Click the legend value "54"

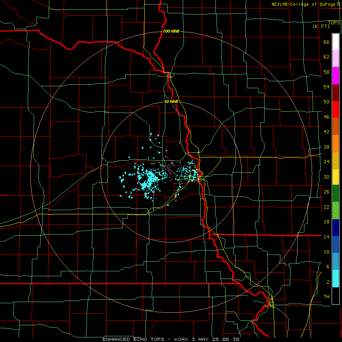click(x=326, y=87)
